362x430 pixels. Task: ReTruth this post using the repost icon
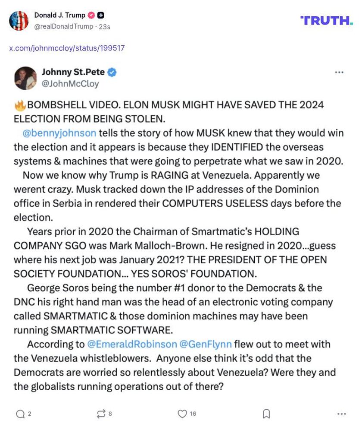tap(101, 414)
